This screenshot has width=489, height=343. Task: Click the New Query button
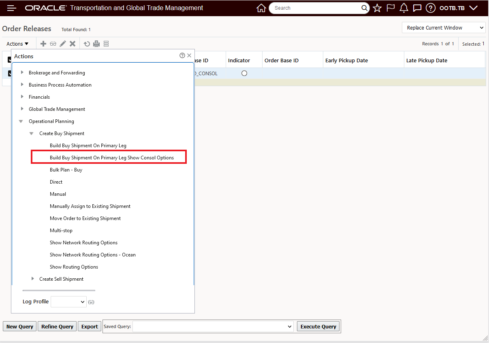click(20, 326)
